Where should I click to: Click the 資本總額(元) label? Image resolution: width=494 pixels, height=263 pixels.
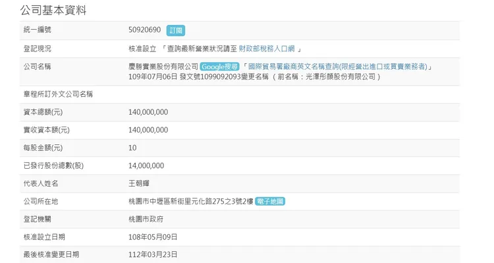pos(43,112)
